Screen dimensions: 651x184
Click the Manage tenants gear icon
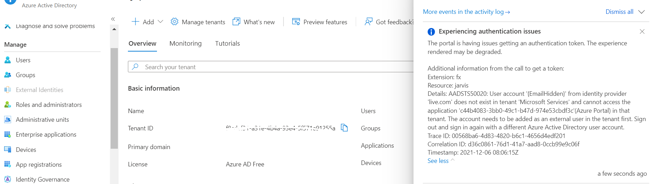(x=175, y=22)
